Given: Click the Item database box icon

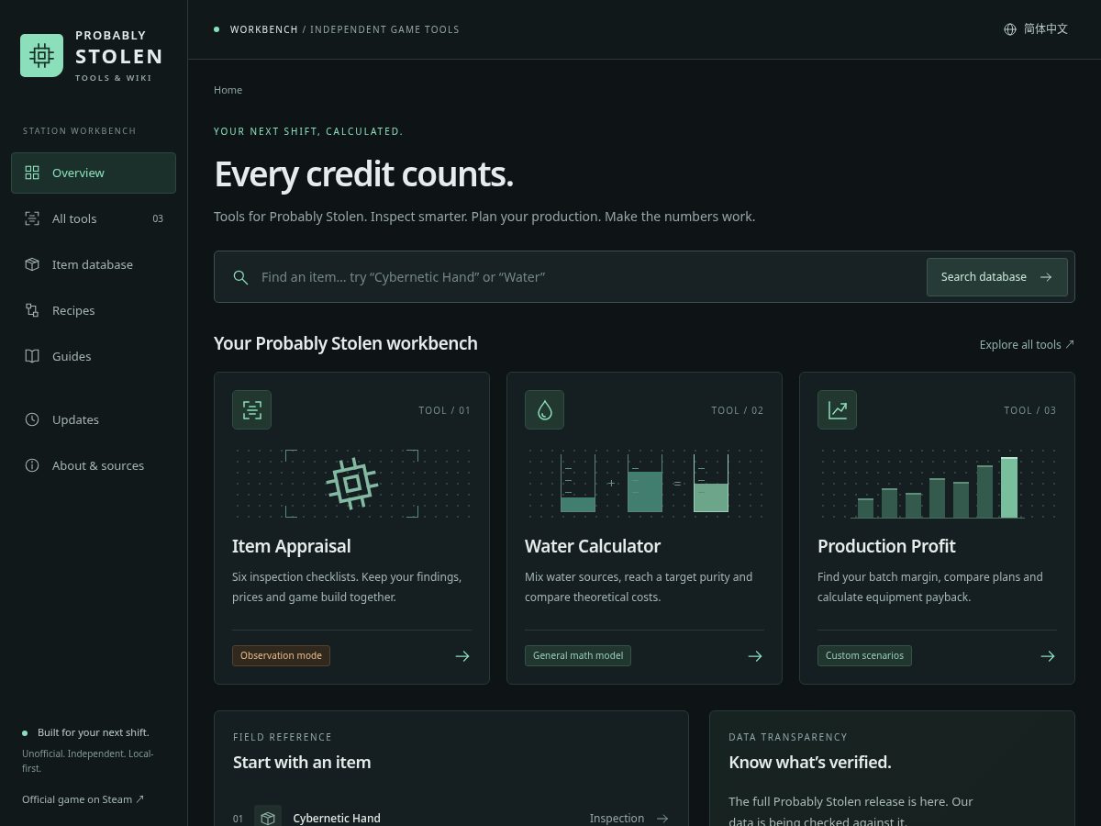Looking at the screenshot, I should click(x=32, y=264).
